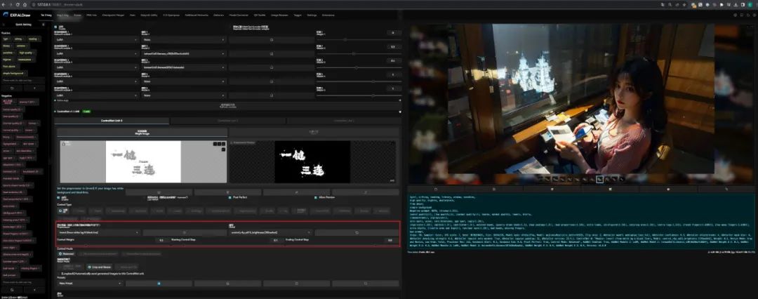758x299 pixels.
Task: Click the Weight 1 number field
Action: (393, 33)
